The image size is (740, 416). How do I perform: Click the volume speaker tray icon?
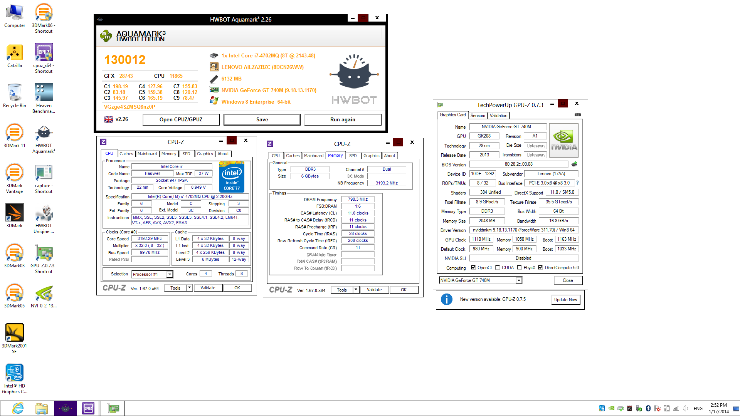685,408
